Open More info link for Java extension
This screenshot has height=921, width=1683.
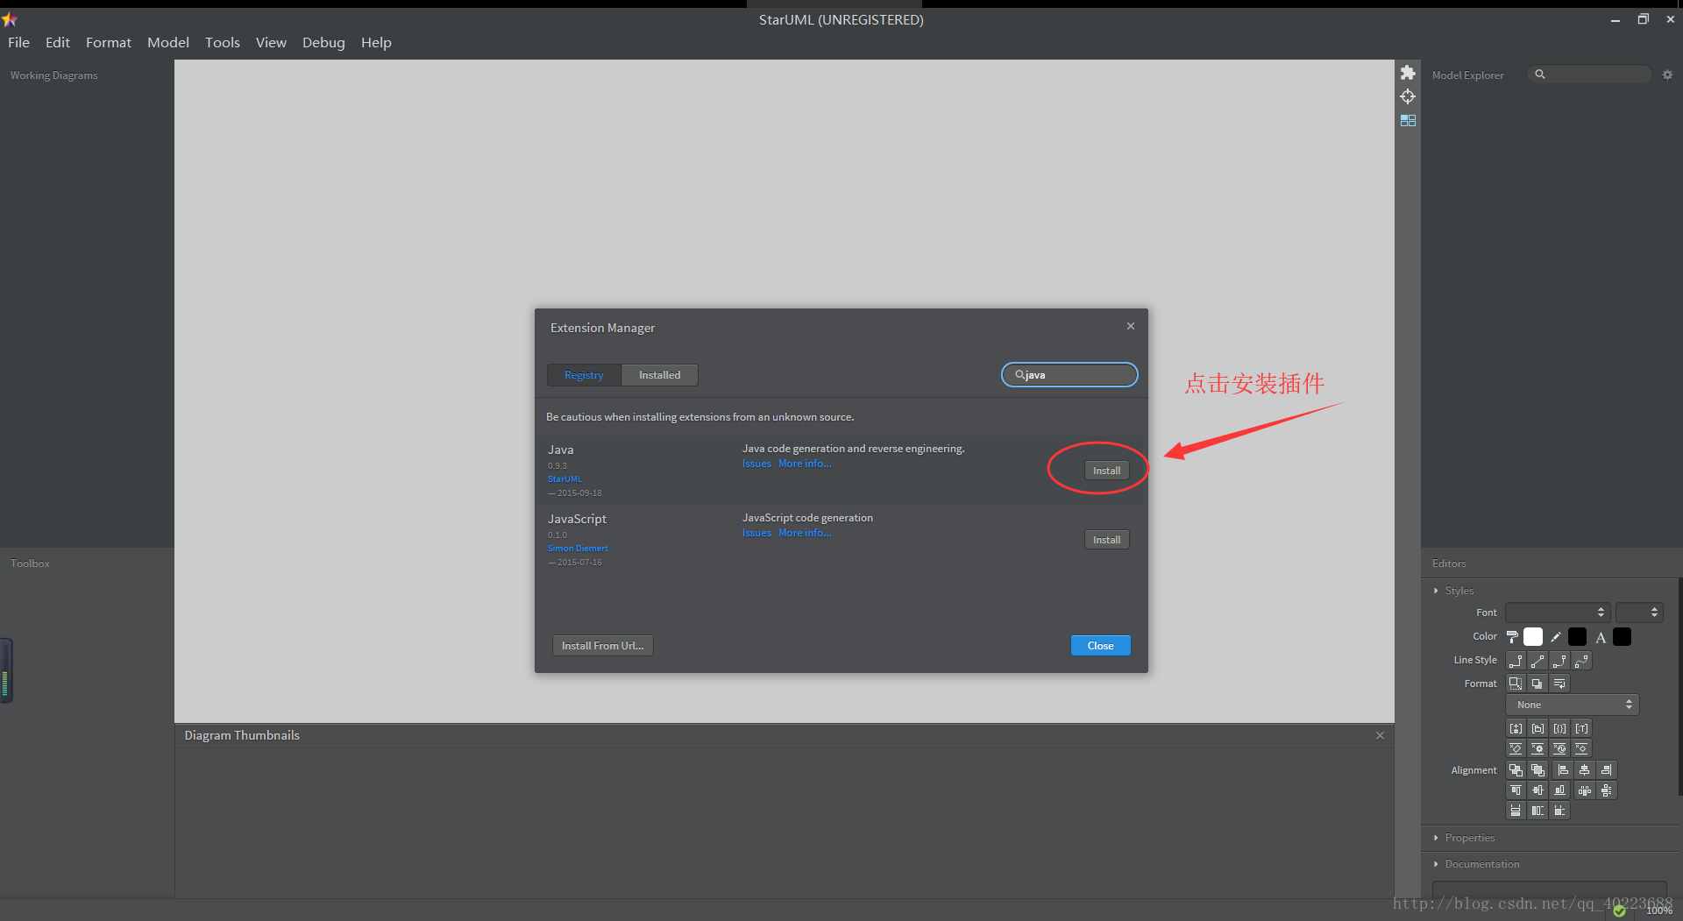[805, 464]
